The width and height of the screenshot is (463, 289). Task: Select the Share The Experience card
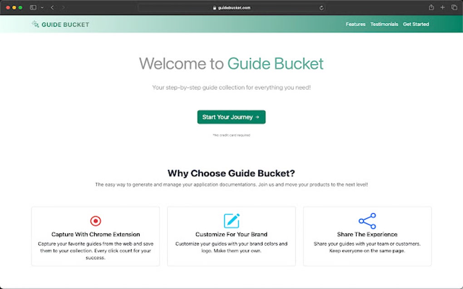pos(367,236)
